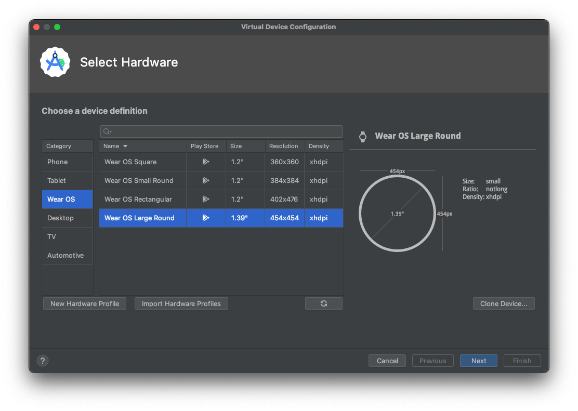
Task: Sort by the Name column arrow
Action: coord(125,147)
